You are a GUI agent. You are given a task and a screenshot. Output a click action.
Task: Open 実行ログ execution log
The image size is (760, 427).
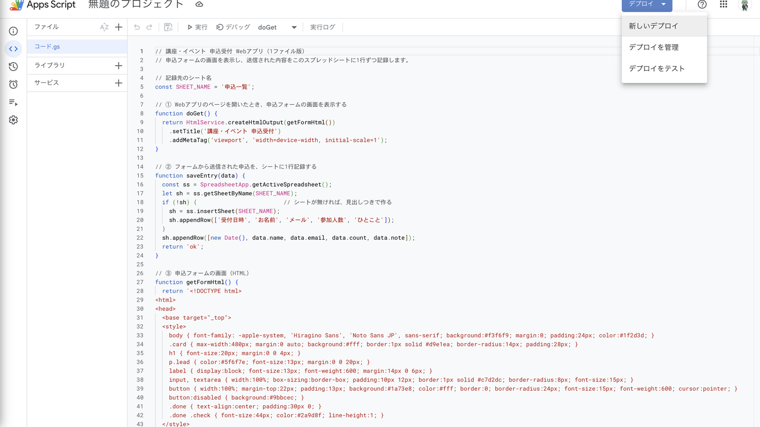point(323,27)
